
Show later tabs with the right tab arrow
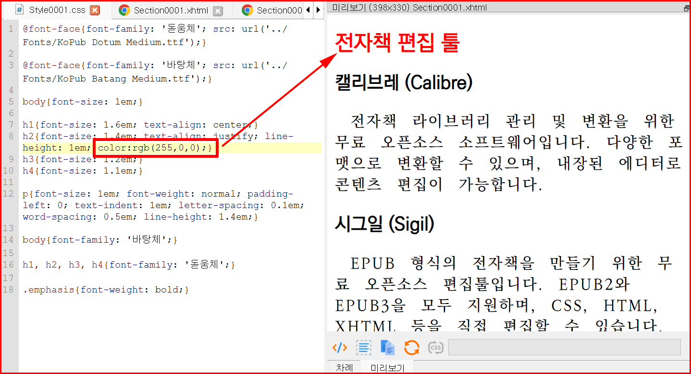[318, 10]
